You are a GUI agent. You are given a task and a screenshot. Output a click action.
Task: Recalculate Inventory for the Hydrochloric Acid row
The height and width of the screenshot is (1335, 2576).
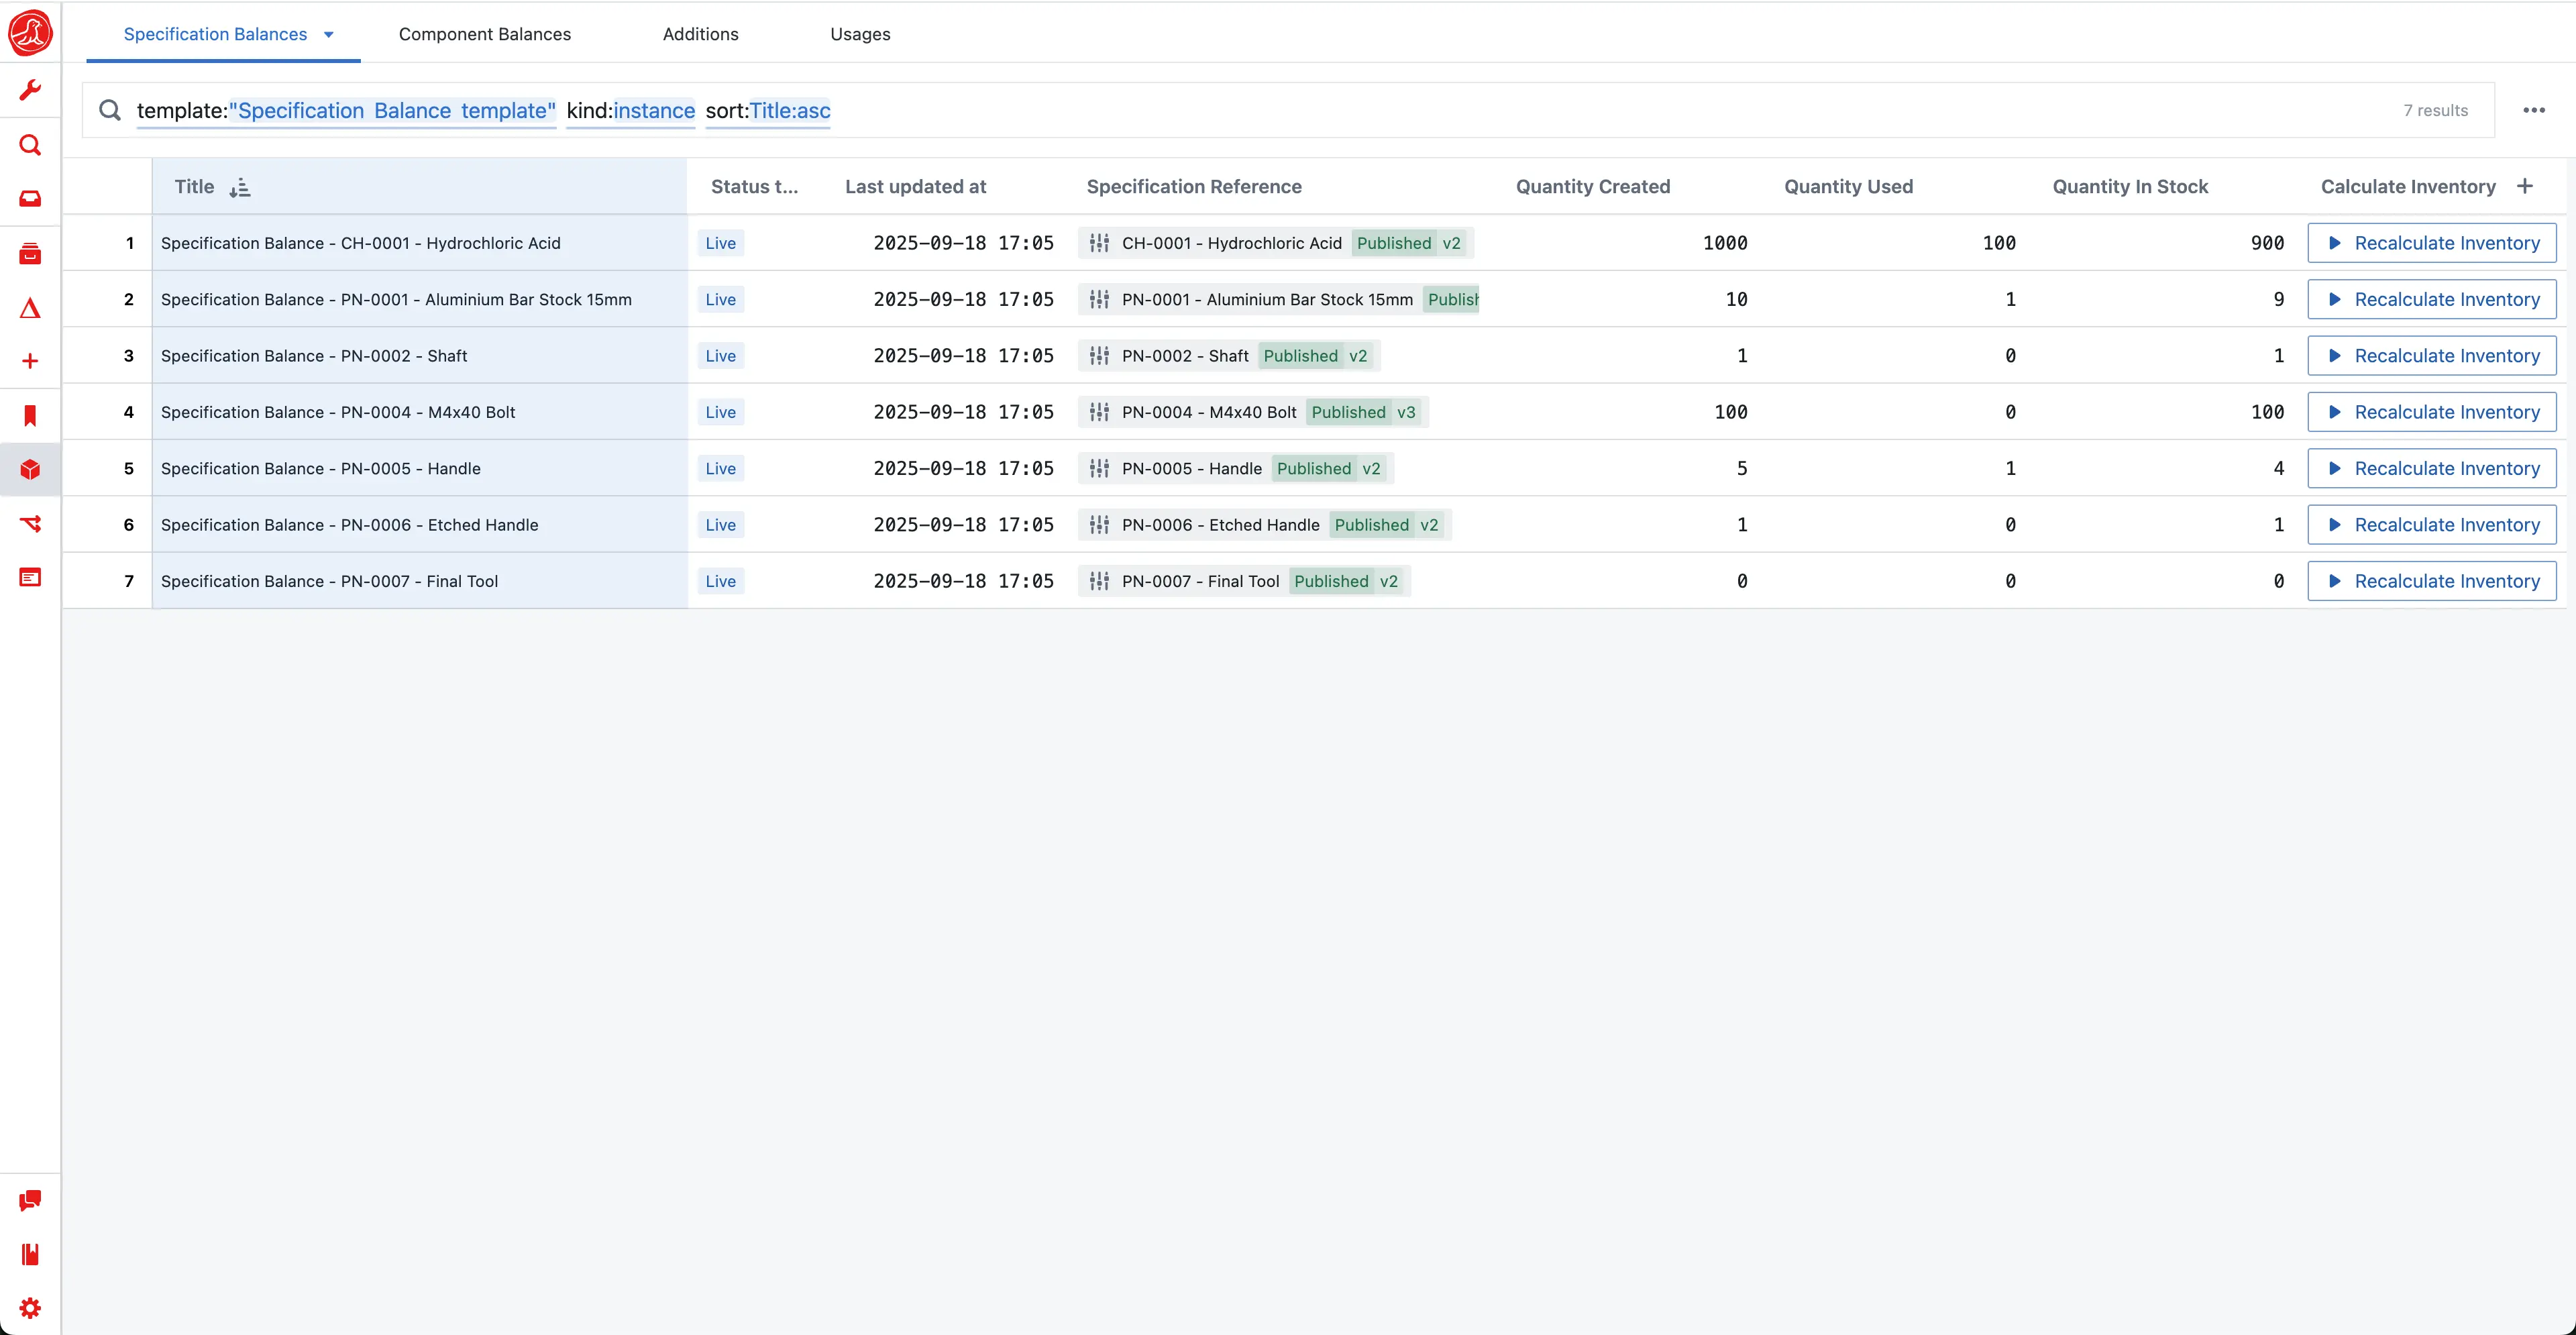[x=2431, y=243]
